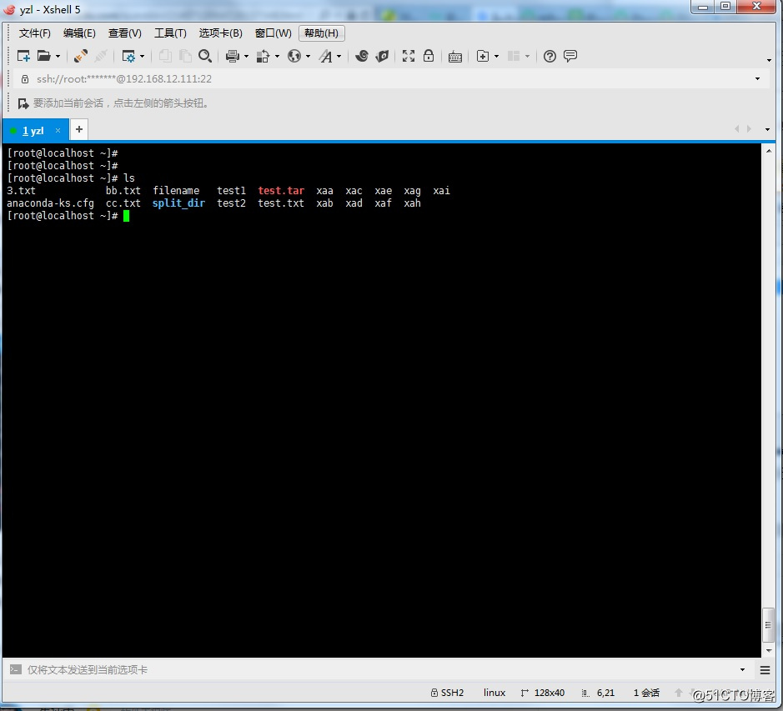Click the address bar padlock icon
Screen dimensions: 783x711
[24, 79]
